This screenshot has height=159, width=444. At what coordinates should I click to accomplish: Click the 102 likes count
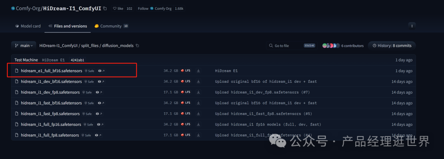(129, 9)
